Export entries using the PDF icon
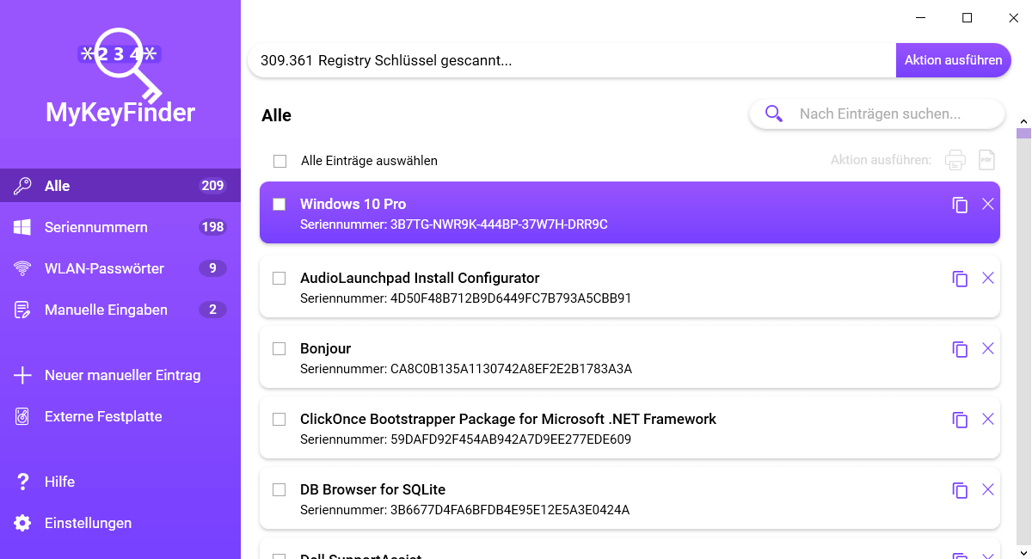The width and height of the screenshot is (1032, 559). (x=987, y=160)
